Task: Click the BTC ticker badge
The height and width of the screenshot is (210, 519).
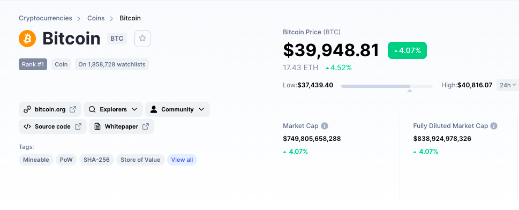Action: pos(117,39)
